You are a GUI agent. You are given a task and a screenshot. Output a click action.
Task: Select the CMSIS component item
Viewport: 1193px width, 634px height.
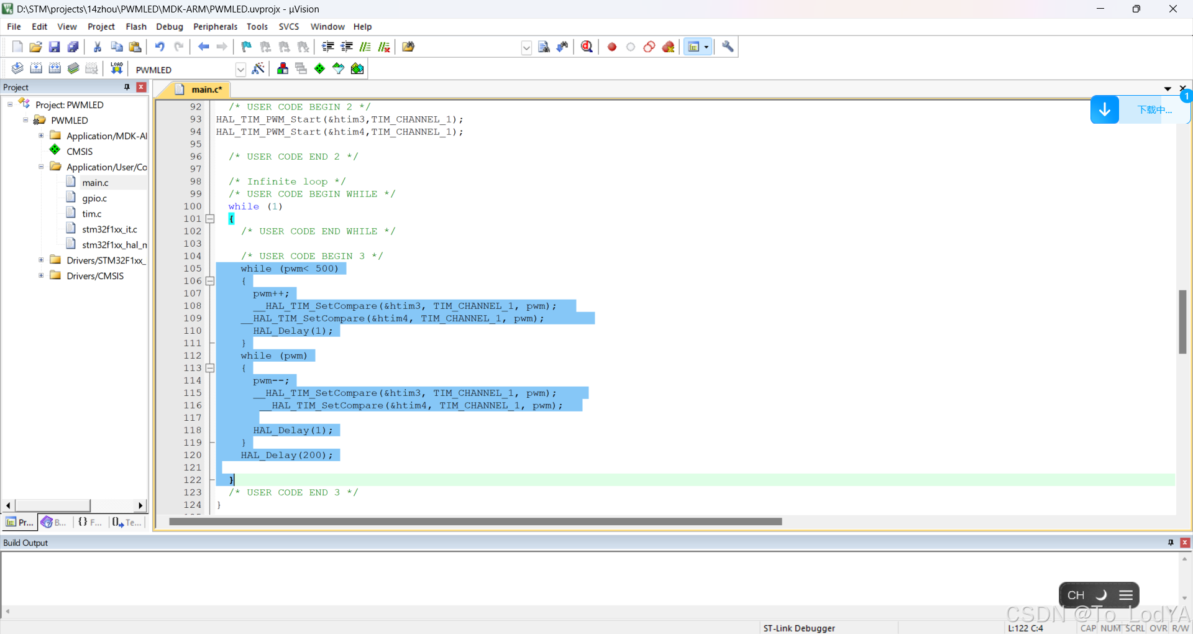[x=80, y=151]
